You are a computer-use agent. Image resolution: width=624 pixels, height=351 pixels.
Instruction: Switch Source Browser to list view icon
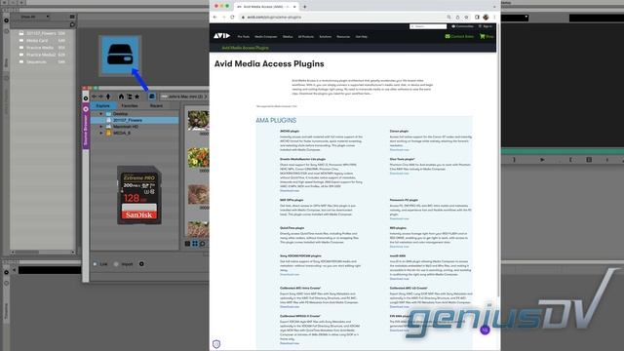[x=187, y=244]
